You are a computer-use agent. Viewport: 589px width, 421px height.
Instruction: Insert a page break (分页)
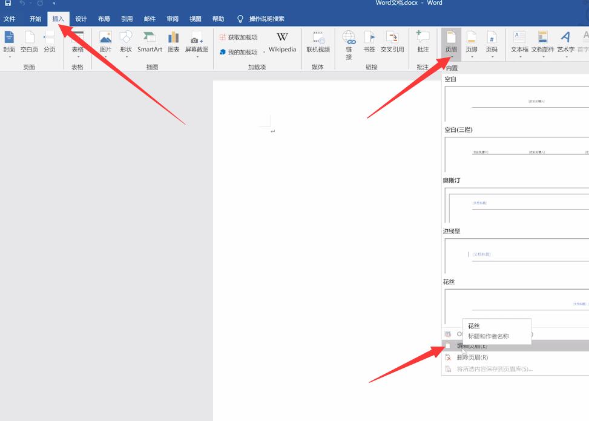click(x=50, y=42)
